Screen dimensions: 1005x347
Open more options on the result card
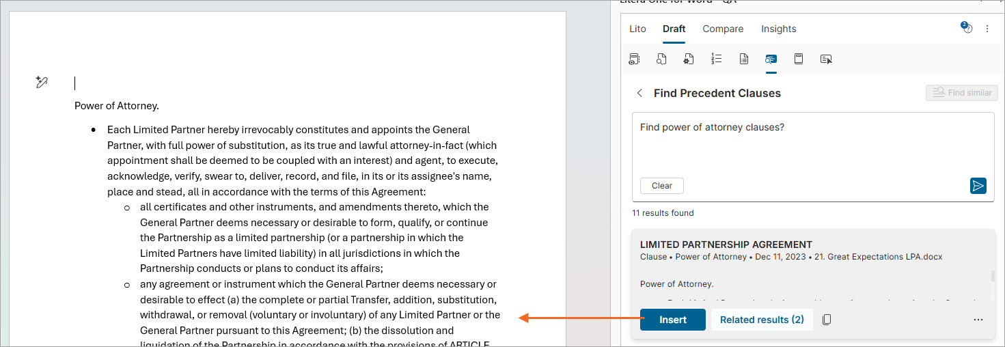pyautogui.click(x=978, y=320)
